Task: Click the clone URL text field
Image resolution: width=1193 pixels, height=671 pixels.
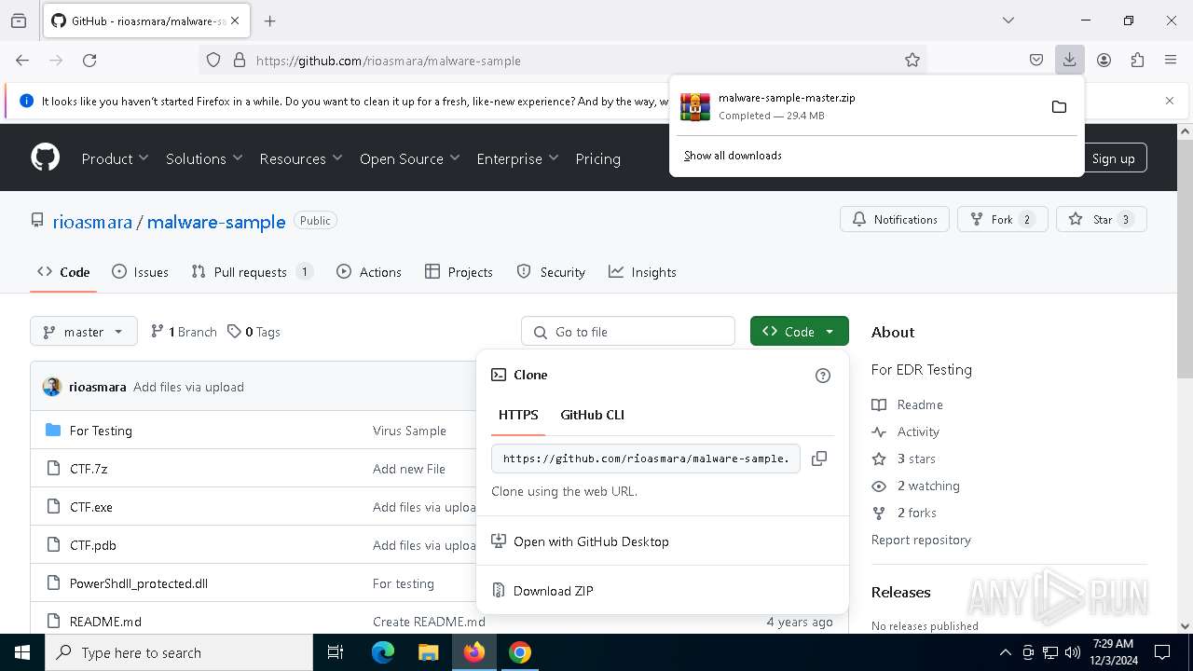Action: click(646, 459)
